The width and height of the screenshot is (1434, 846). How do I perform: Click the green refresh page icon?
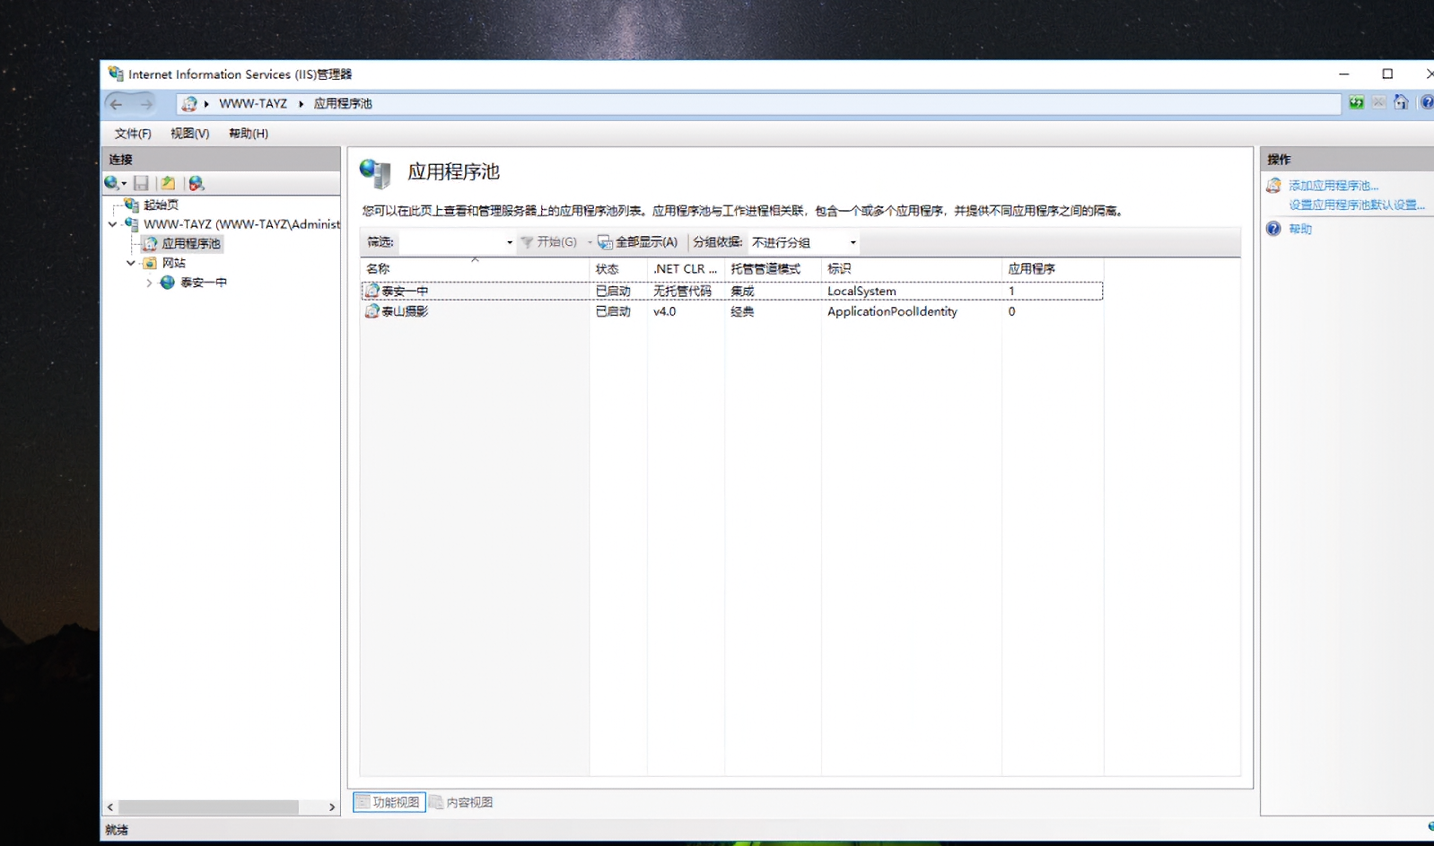click(1356, 102)
